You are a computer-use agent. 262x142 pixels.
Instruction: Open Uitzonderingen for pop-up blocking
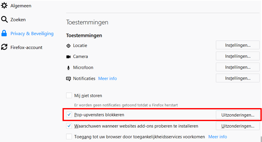click(x=238, y=115)
